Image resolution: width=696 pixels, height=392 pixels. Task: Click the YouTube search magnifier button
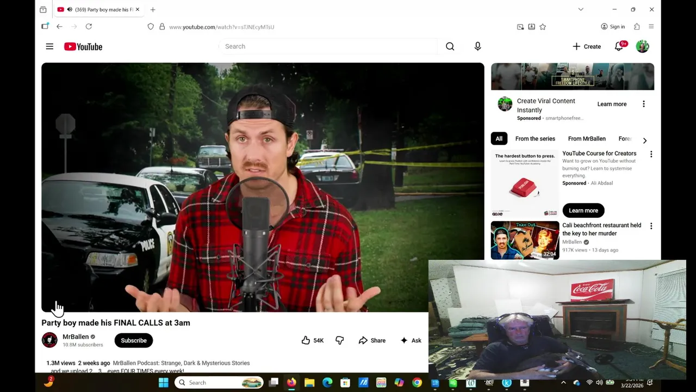click(x=450, y=47)
